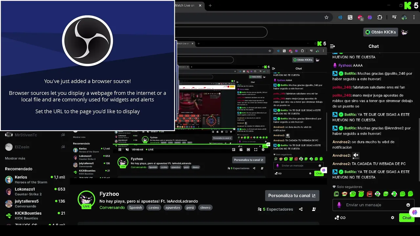
Task: Click the Kick search field
Action: click(221, 32)
